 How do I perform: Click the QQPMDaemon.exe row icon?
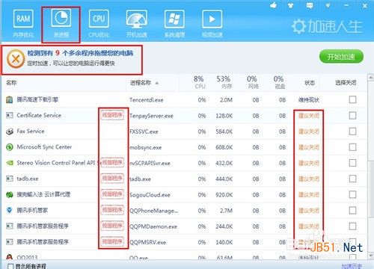(10, 226)
